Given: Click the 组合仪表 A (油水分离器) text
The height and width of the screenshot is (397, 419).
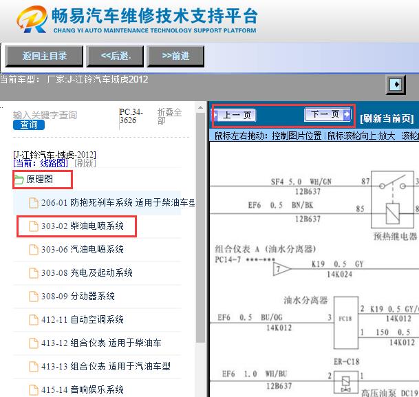Looking at the screenshot, I should point(266,249).
